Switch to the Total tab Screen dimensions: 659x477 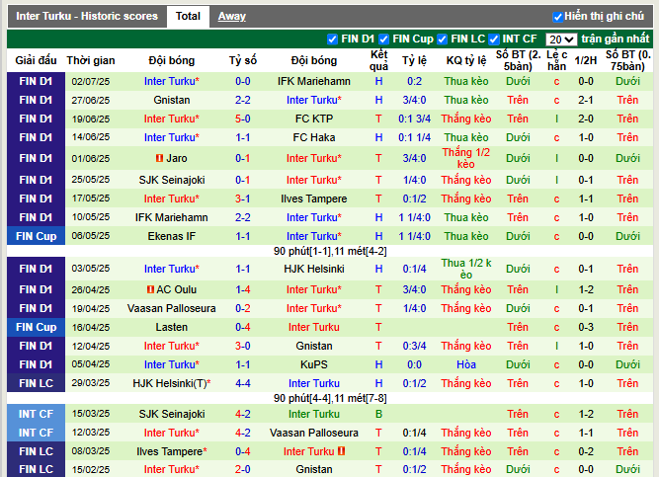[x=188, y=17]
